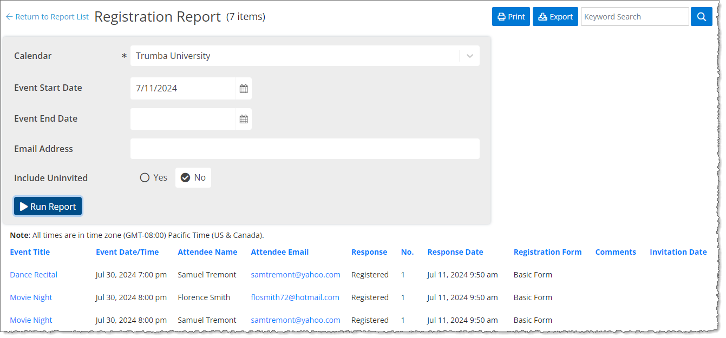Open Movie Night link in last row
This screenshot has height=338, width=726.
(x=31, y=320)
